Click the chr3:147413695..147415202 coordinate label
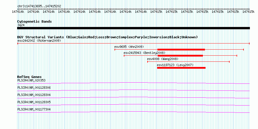Image resolution: width=258 pixels, height=129 pixels. (39, 6)
